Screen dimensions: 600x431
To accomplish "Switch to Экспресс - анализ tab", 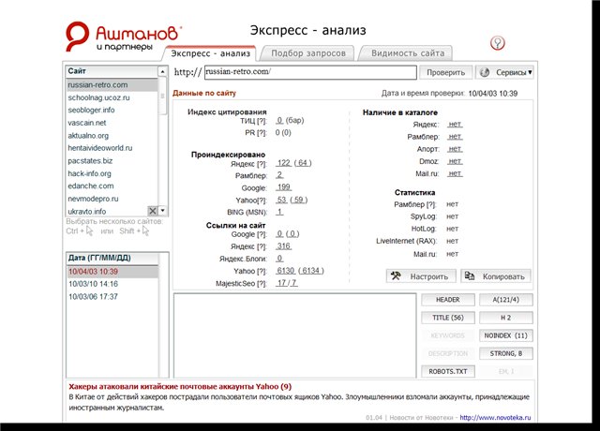I will [210, 53].
